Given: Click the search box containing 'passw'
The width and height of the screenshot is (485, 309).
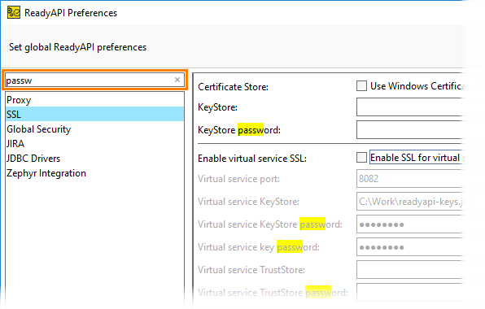Looking at the screenshot, I should (94, 80).
